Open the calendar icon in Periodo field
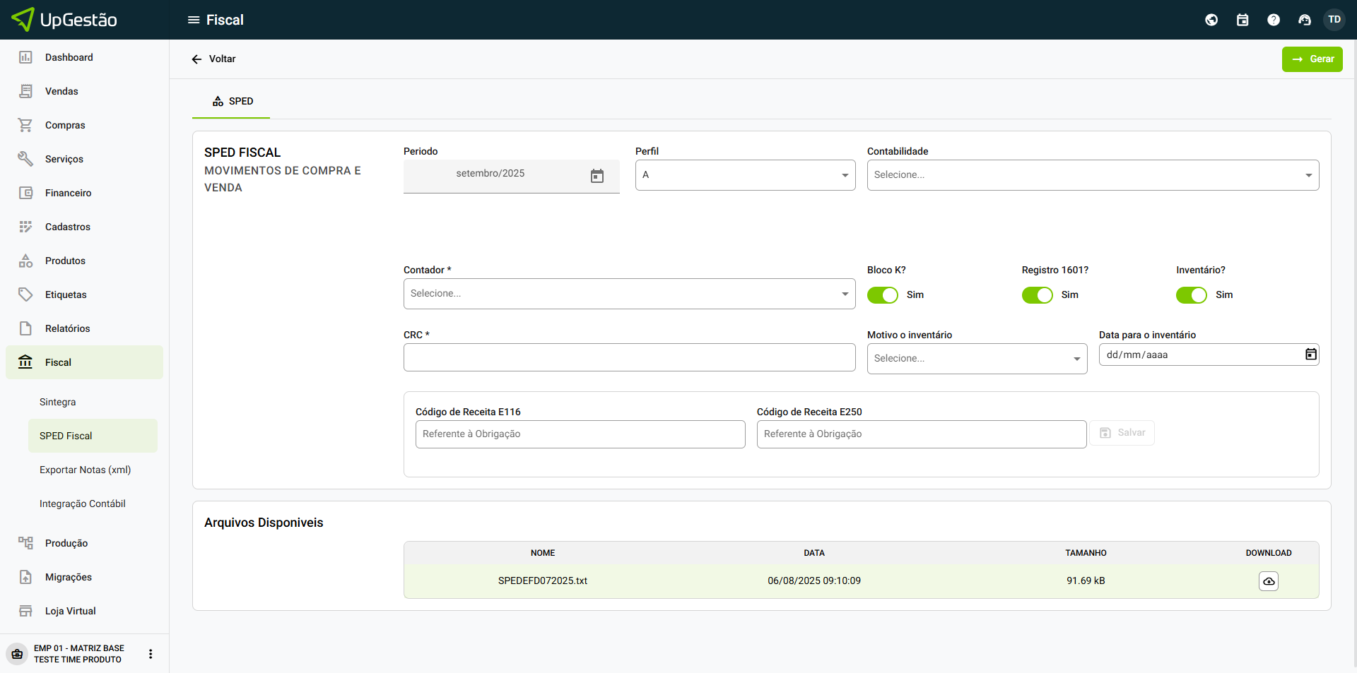The width and height of the screenshot is (1357, 673). pyautogui.click(x=597, y=176)
